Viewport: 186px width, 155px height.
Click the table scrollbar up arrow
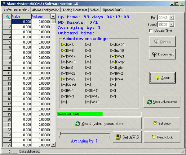[x=53, y=16]
